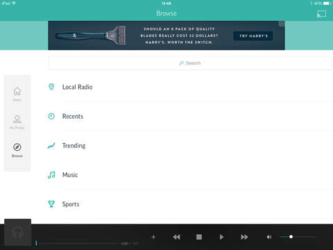Image resolution: width=333 pixels, height=250 pixels.
Task: Fast forward the current playback
Action: pos(244,237)
